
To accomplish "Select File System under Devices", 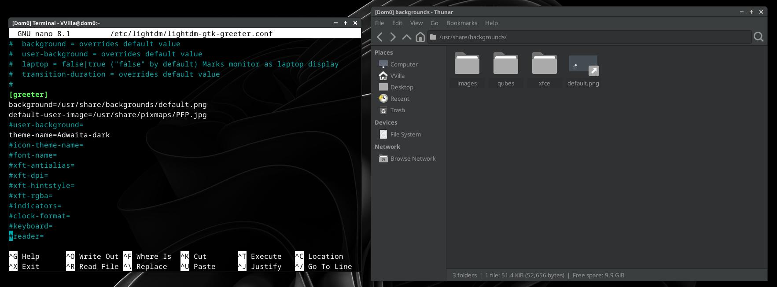I will (x=405, y=134).
